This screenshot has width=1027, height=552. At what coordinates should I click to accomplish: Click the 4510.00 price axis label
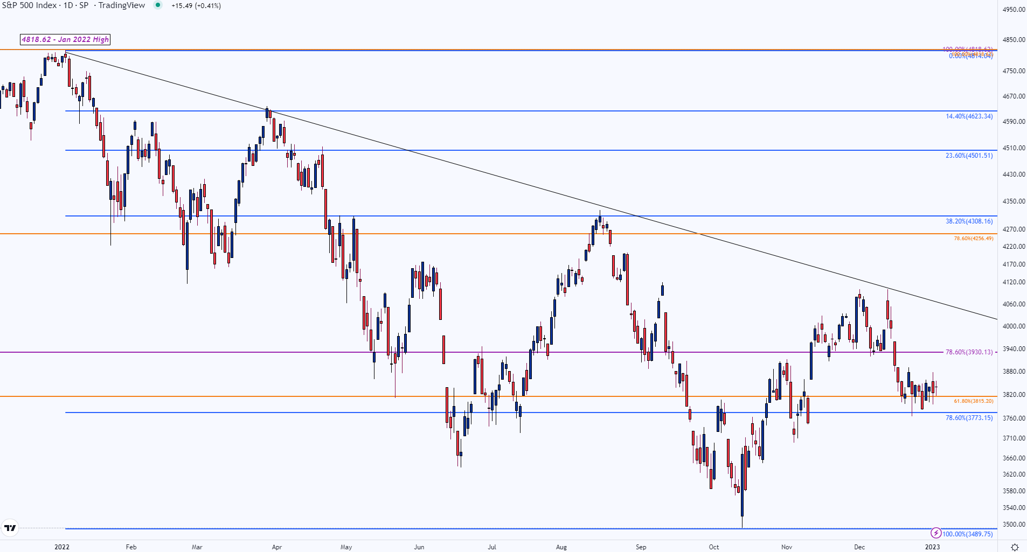click(1014, 148)
